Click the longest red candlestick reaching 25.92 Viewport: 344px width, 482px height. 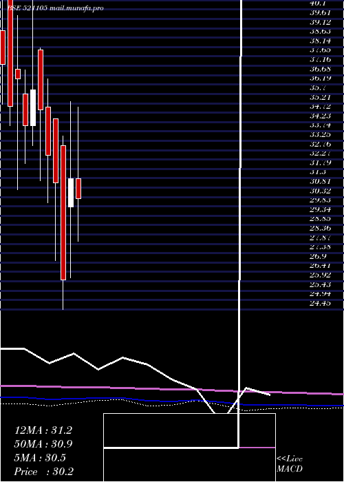click(x=63, y=213)
